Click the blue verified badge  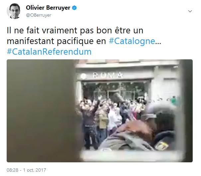(74, 8)
